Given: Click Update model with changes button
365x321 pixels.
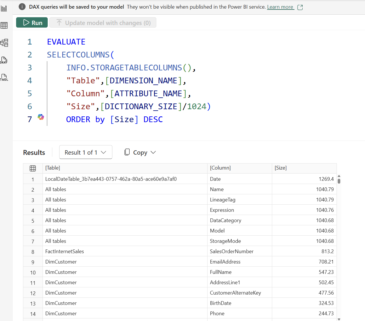Looking at the screenshot, I should 103,23.
